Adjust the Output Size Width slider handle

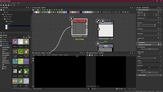(145, 14)
